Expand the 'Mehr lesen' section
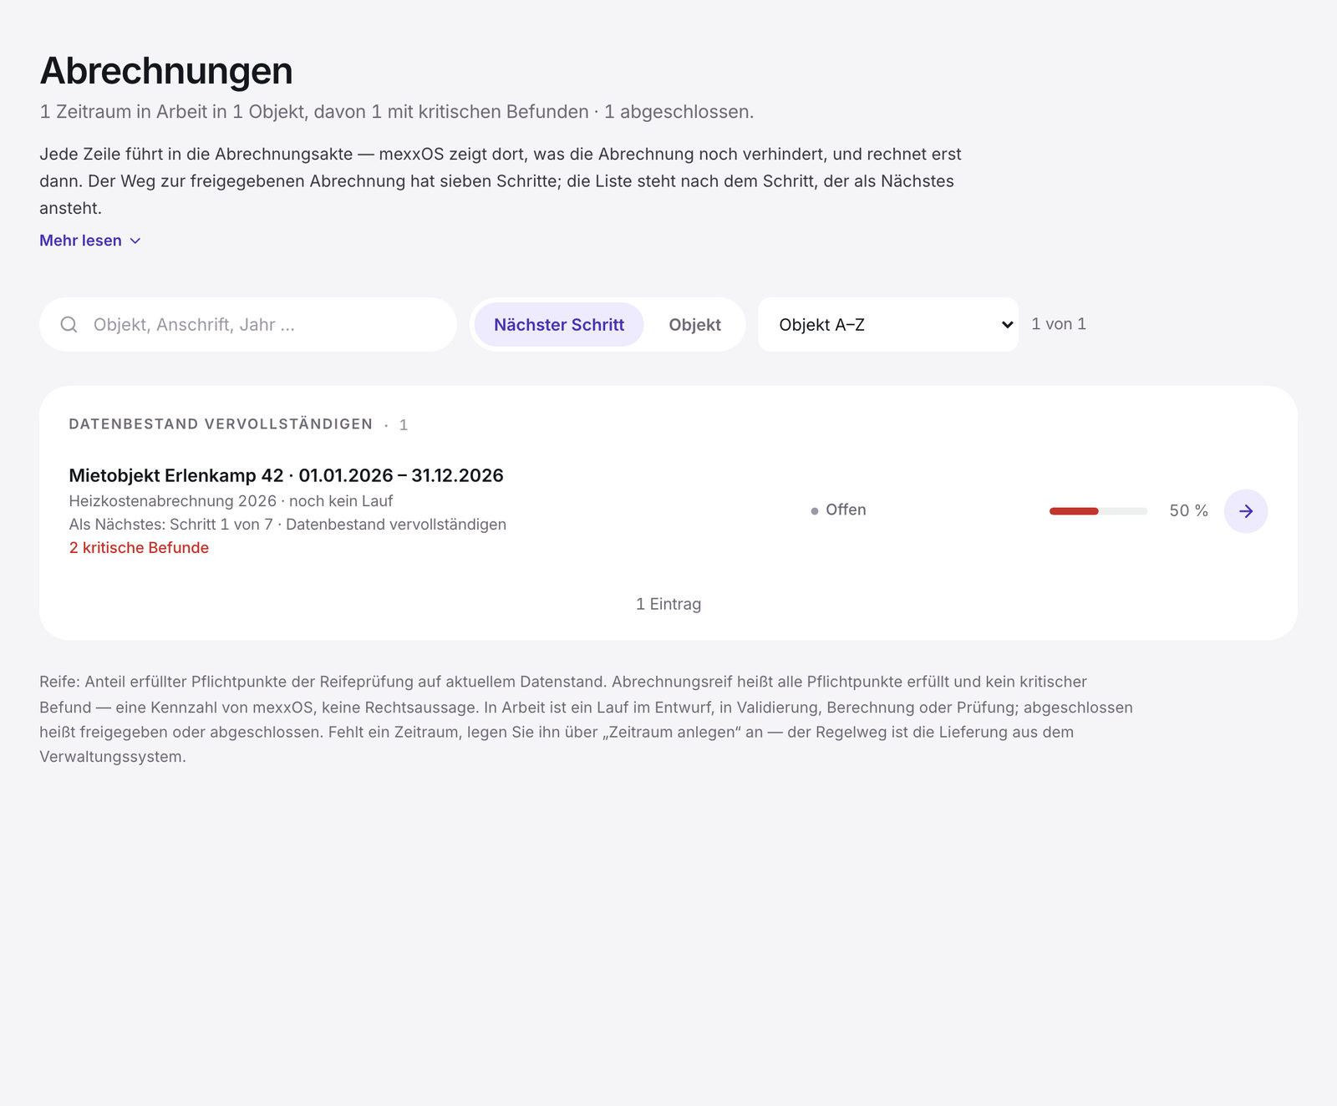Image resolution: width=1337 pixels, height=1106 pixels. pyautogui.click(x=90, y=241)
